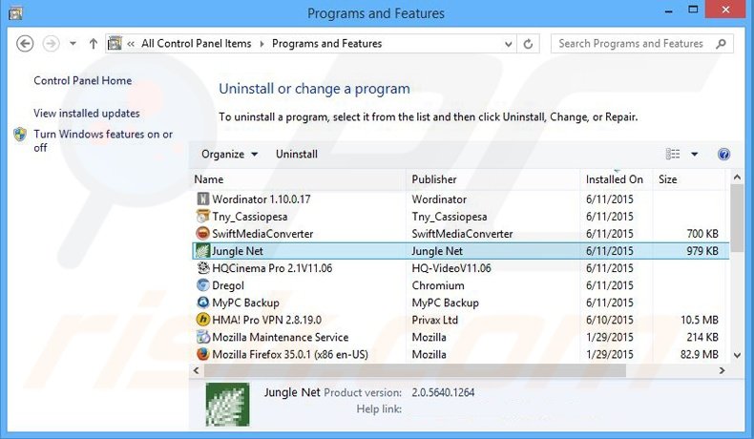Click the Programs and Features breadcrumb

[x=327, y=44]
